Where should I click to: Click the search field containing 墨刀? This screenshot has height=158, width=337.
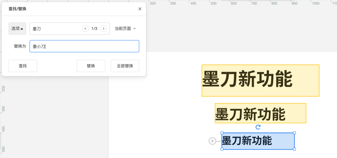click(x=70, y=29)
